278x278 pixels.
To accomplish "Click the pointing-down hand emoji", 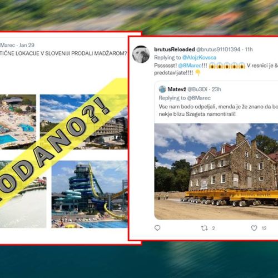I will pos(198,73).
